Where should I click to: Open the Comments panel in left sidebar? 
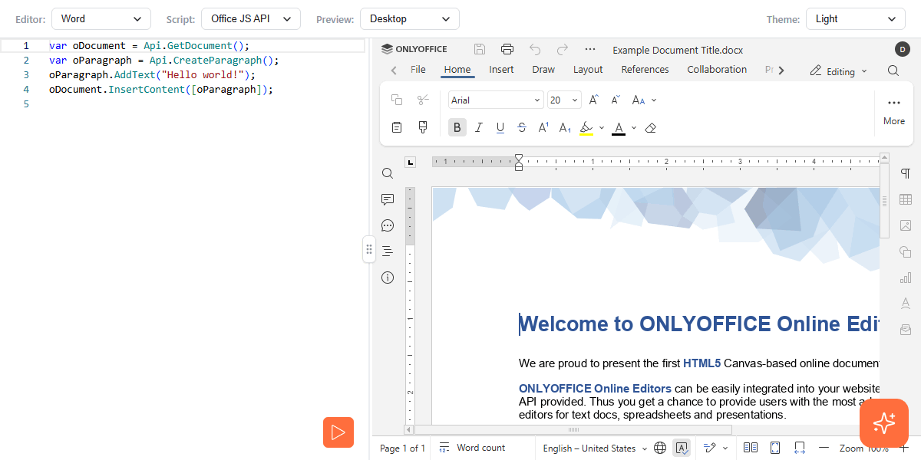click(x=388, y=199)
